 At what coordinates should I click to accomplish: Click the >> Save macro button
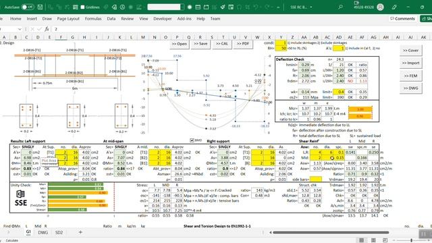point(200,44)
